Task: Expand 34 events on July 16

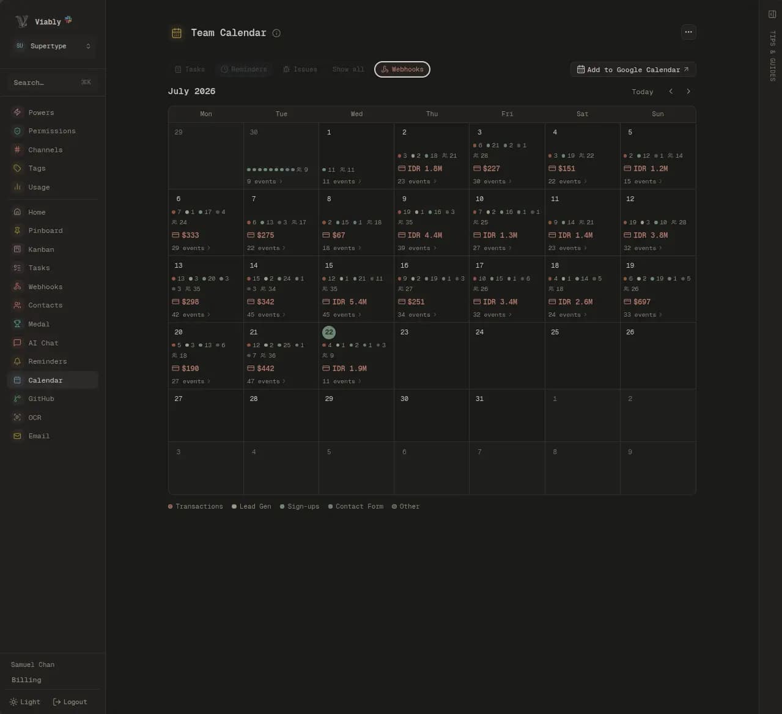Action: click(417, 315)
